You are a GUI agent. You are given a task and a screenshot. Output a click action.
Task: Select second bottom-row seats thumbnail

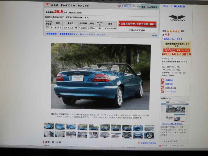60,134
